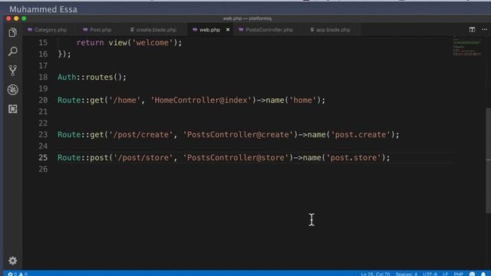Click the green window zoom button

(24, 18)
